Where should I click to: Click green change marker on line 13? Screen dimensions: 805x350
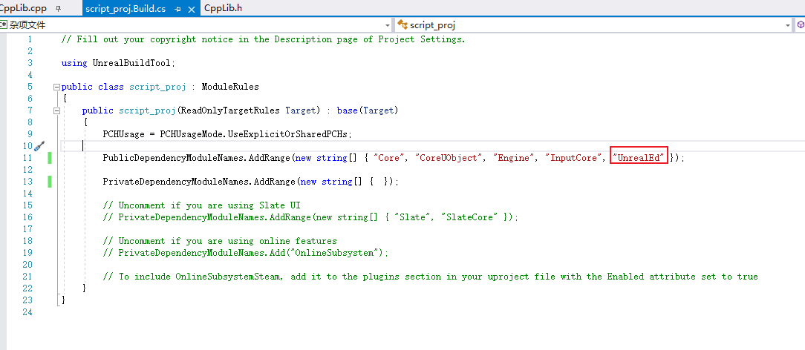click(50, 182)
